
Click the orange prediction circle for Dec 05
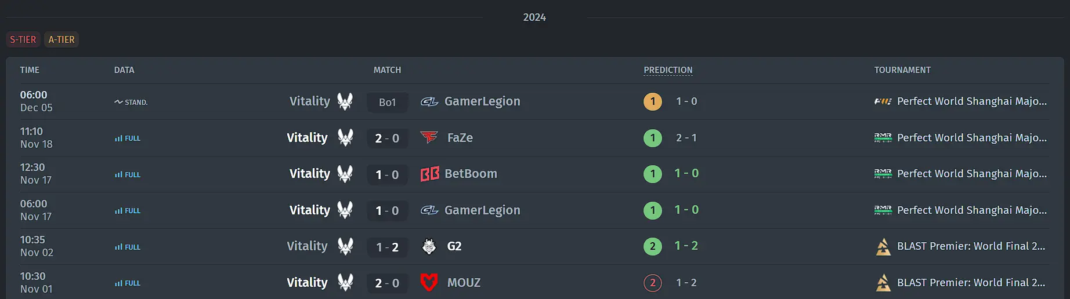(x=653, y=101)
